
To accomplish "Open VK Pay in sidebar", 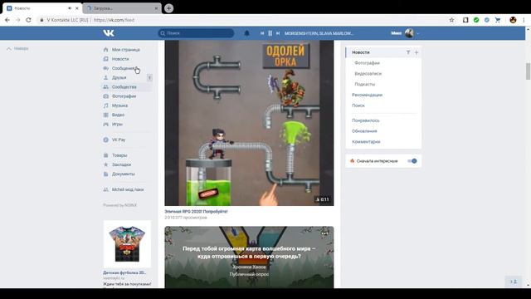I will tap(119, 140).
